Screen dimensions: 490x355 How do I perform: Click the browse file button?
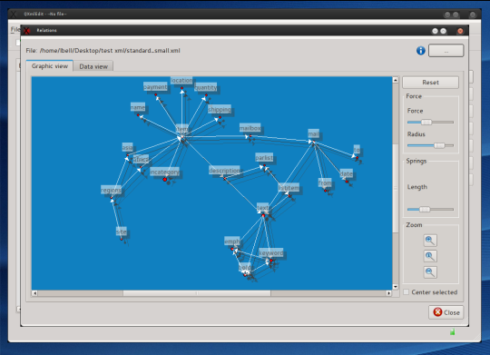pos(446,51)
